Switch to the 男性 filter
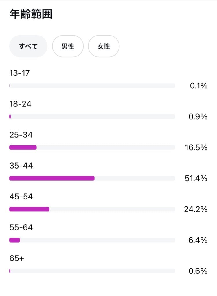Screen dimensions: 217x296 (68, 46)
